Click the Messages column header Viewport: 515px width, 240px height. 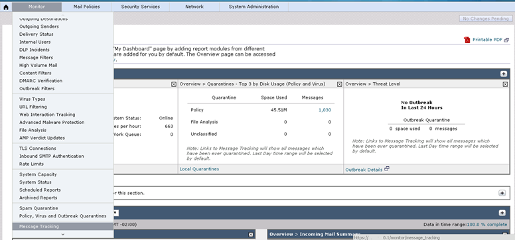[x=313, y=97]
